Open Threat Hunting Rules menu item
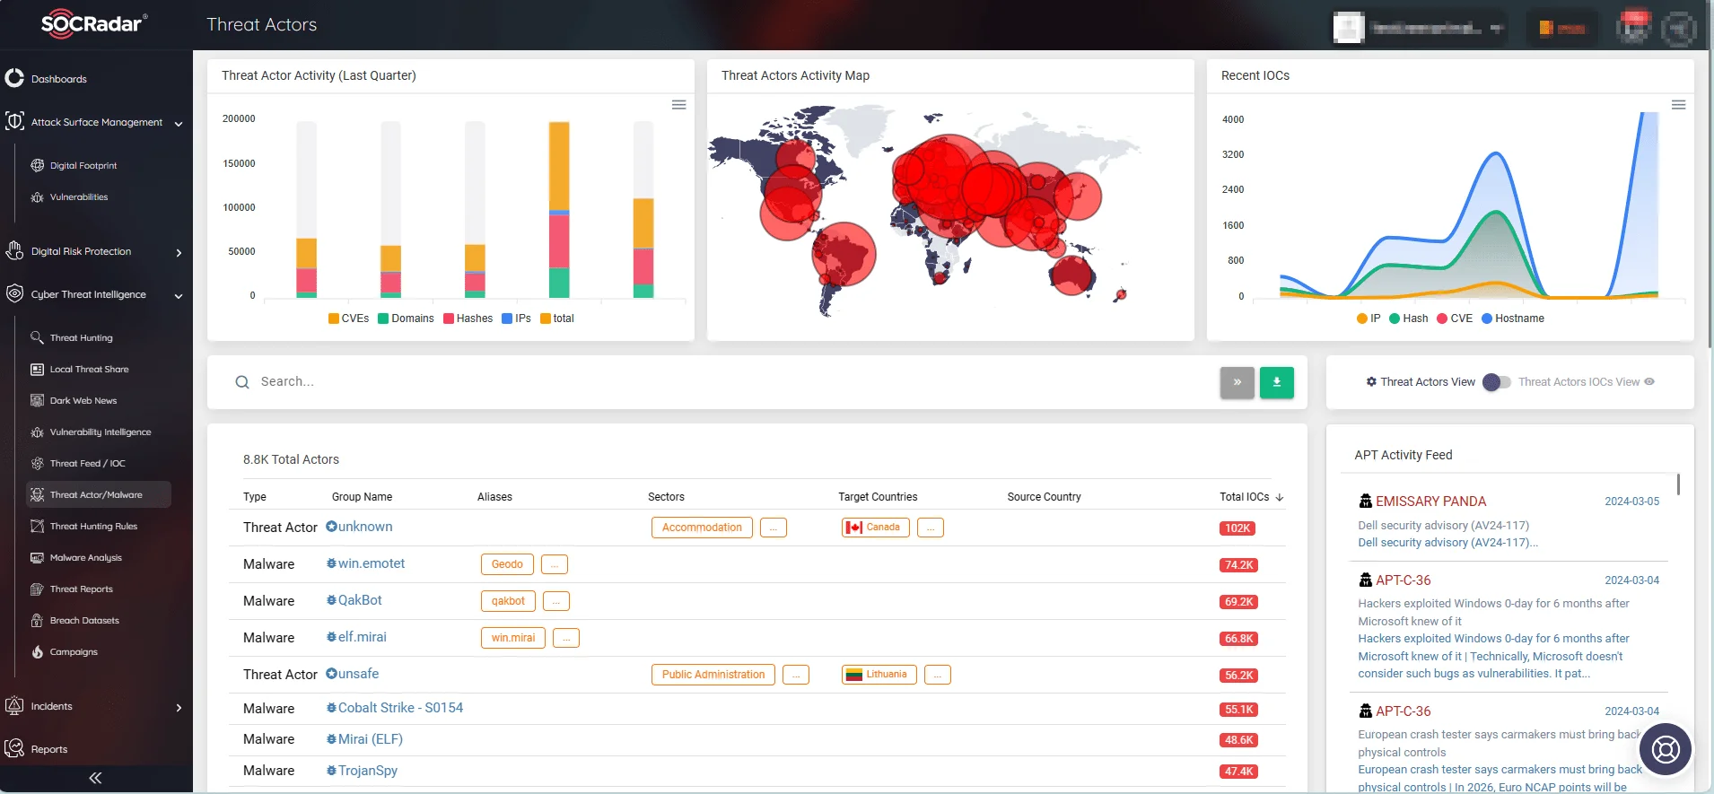This screenshot has width=1714, height=794. click(93, 526)
